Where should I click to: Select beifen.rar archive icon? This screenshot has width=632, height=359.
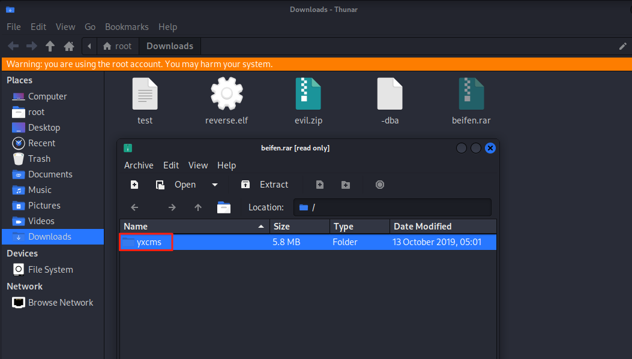click(471, 93)
